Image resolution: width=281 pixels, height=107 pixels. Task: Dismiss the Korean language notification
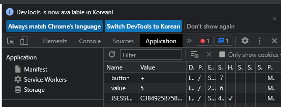pyautogui.click(x=274, y=19)
